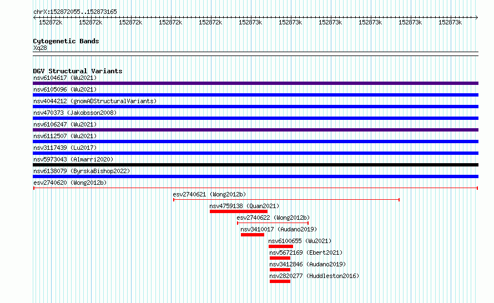The image size is (494, 303).
Task: Open nsv4759138 (Quan2021) variant label
Action: tap(244, 206)
